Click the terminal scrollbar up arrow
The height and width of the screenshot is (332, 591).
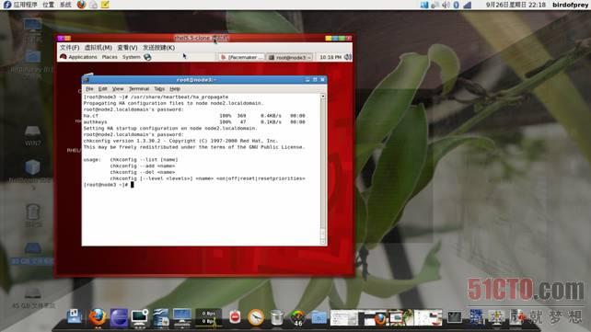pos(322,97)
